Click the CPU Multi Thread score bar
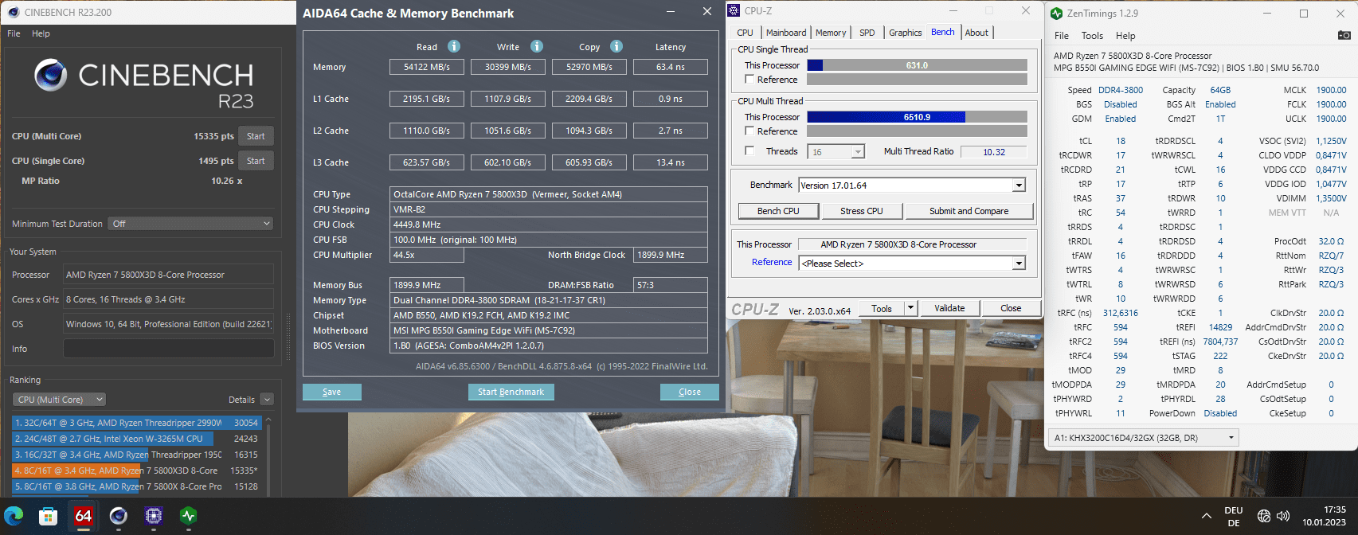 pos(917,117)
